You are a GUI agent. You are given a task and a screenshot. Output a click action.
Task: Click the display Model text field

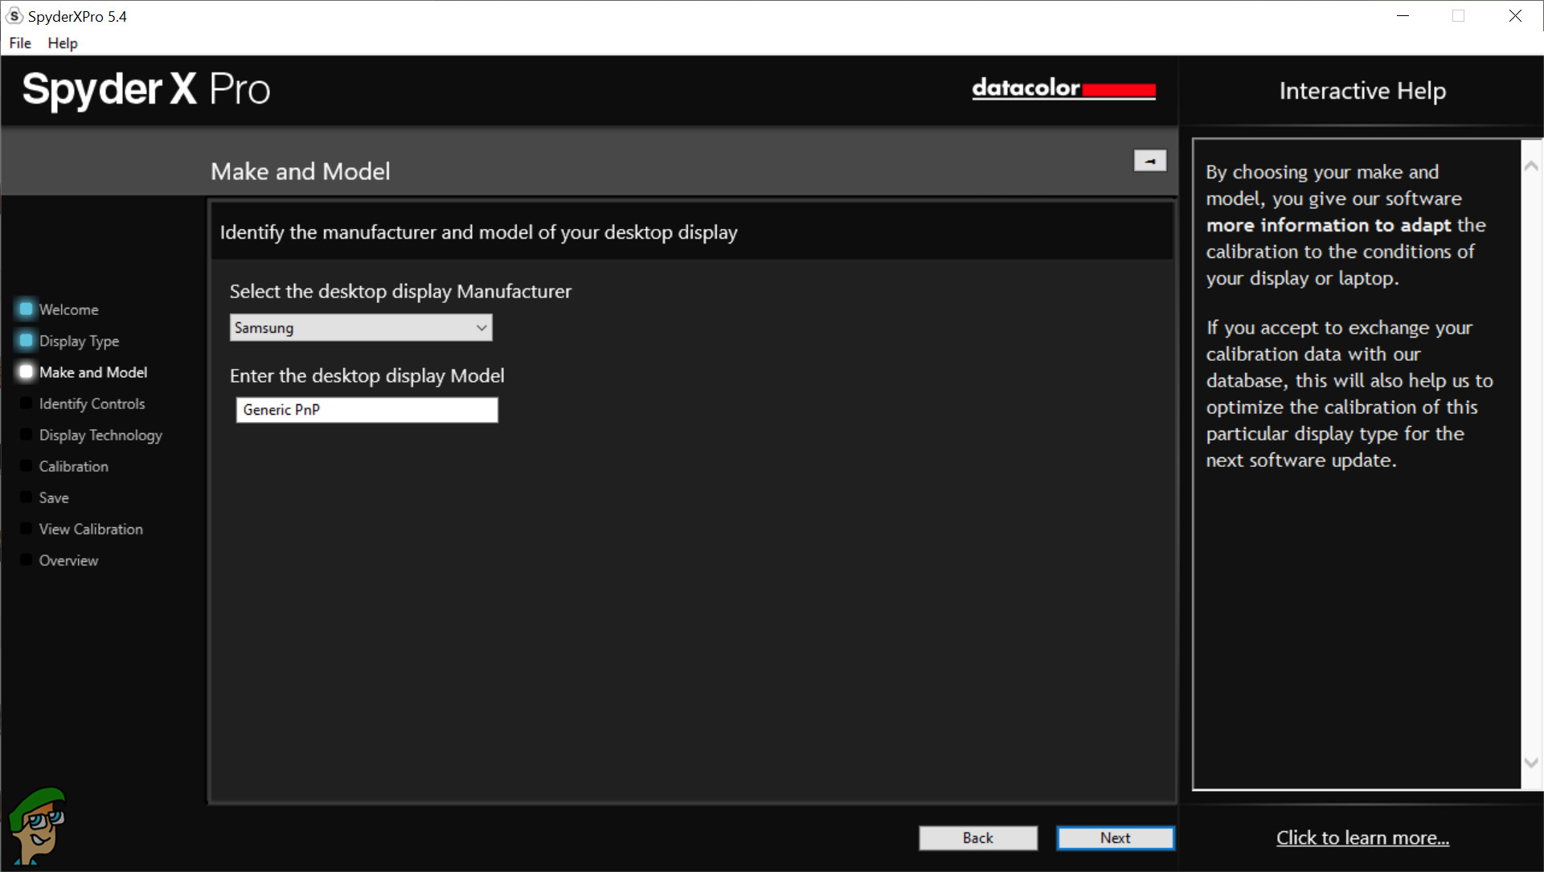[x=367, y=410]
